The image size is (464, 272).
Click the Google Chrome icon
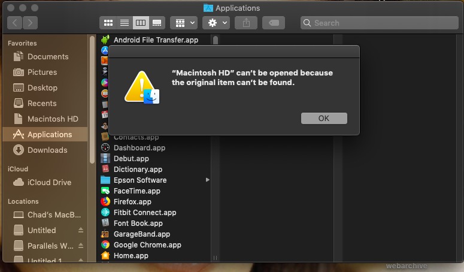coord(105,245)
